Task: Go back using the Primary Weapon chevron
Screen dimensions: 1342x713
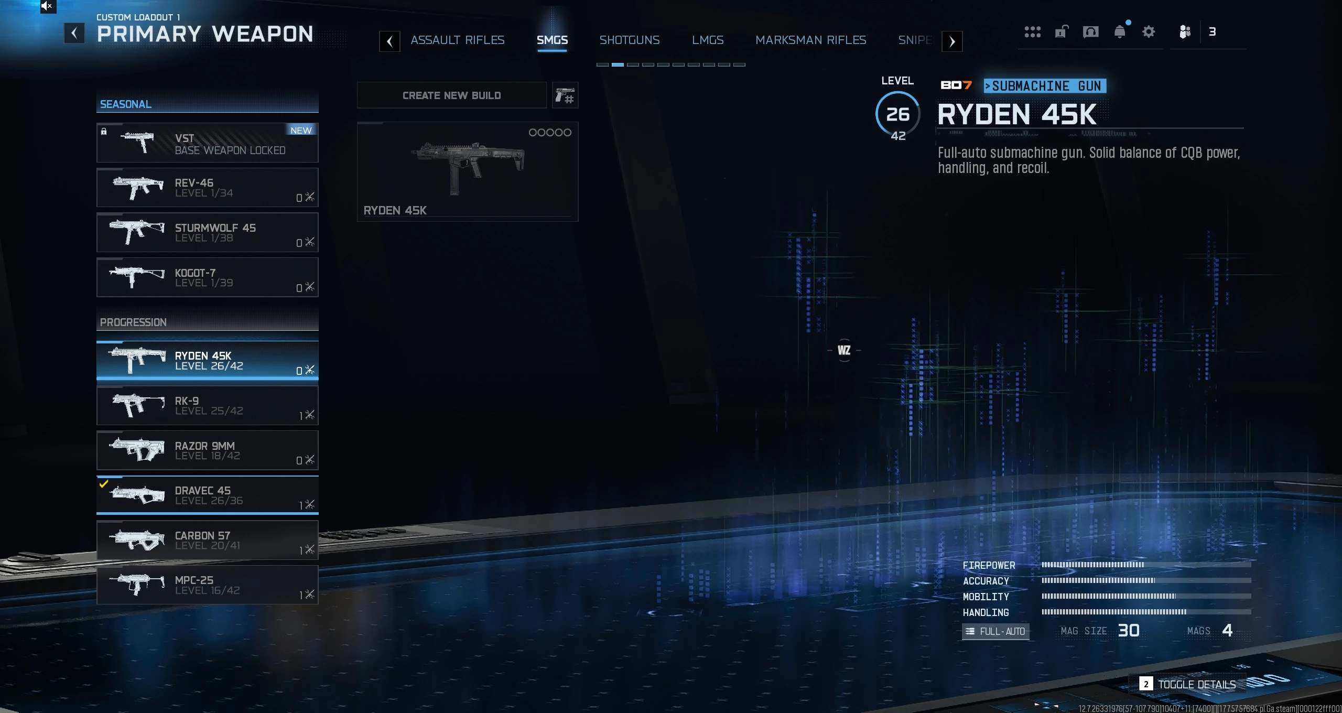Action: (x=74, y=34)
